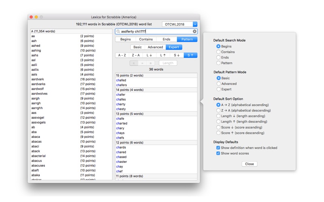
Task: Select Z → A alphabetical descending radio
Action: (218, 110)
